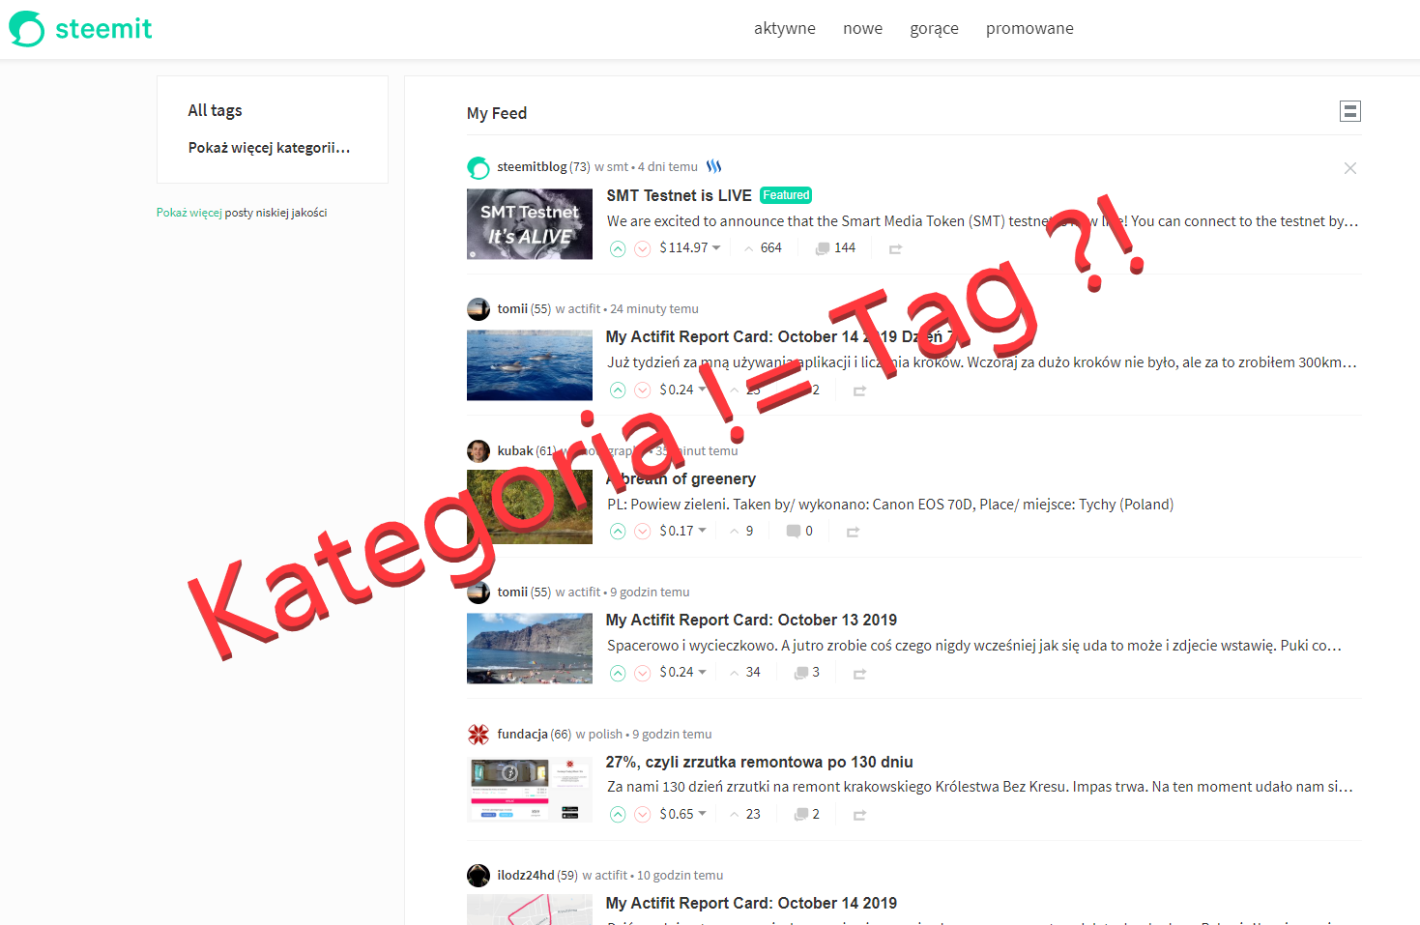Screen dimensions: 1420x925
Task: Upvote the SMT Testnet is LIVE post
Action: point(618,248)
